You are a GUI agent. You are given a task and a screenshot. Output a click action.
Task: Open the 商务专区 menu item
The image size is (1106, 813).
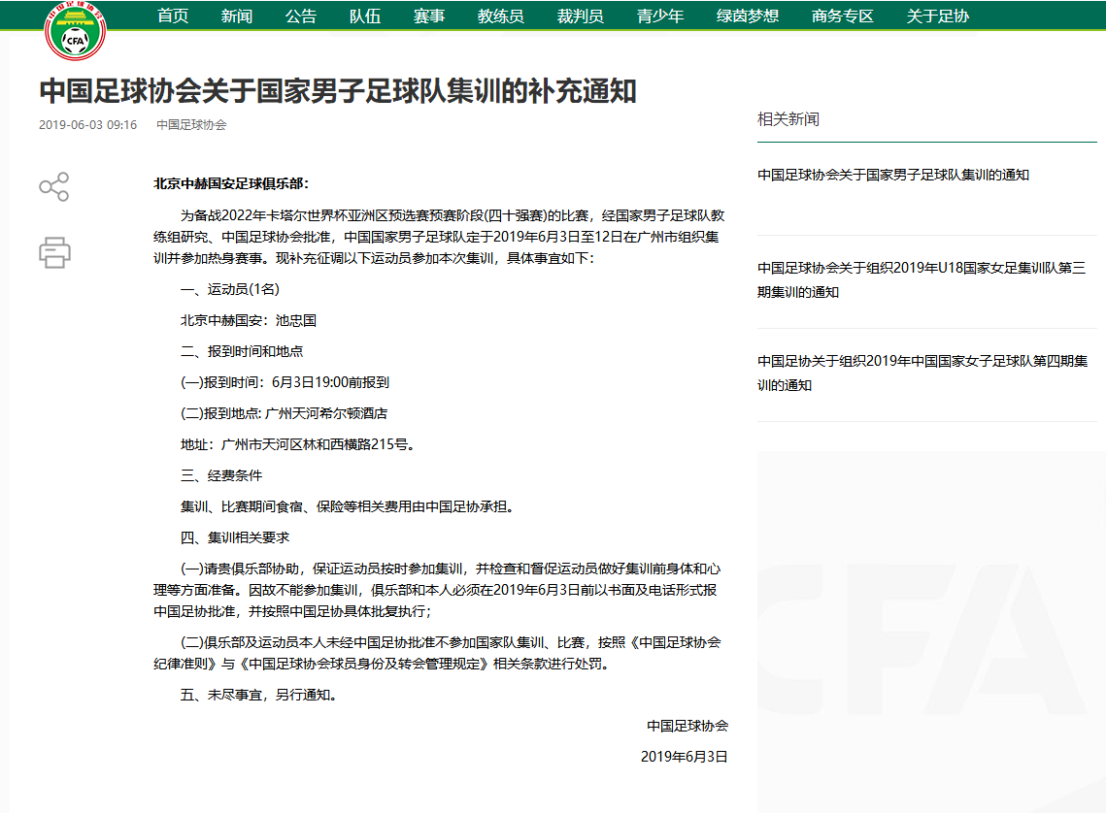click(x=843, y=16)
